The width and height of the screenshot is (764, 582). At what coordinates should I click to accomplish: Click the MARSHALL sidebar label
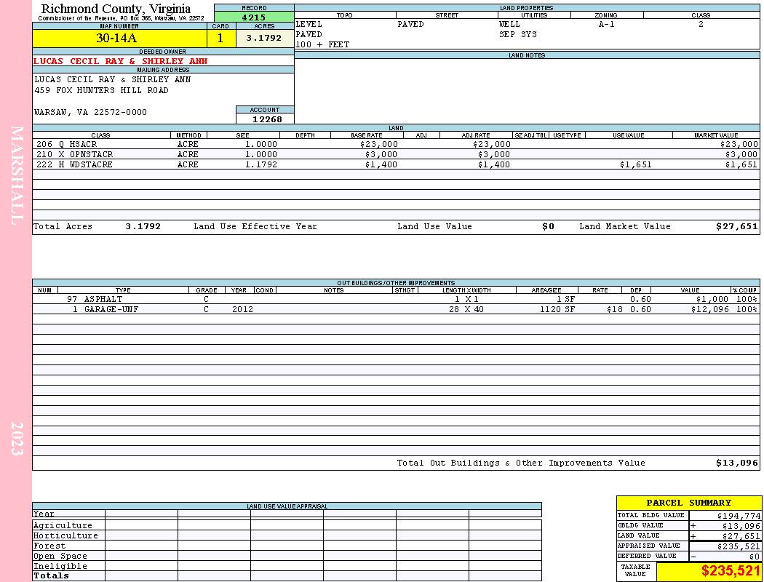point(17,175)
